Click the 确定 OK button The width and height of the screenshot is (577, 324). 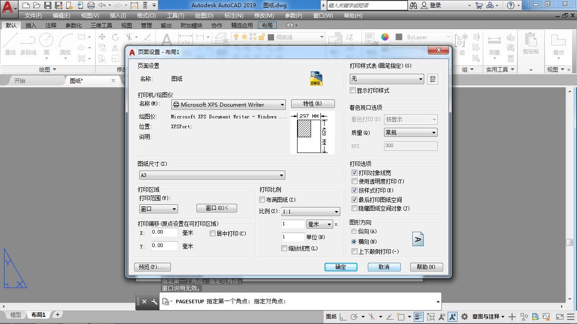(x=341, y=267)
